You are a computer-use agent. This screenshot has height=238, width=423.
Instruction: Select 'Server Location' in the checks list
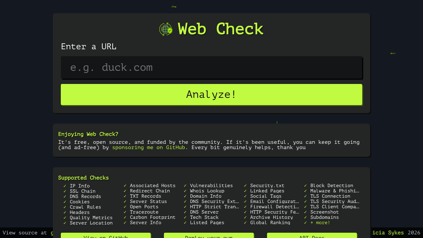tap(91, 223)
